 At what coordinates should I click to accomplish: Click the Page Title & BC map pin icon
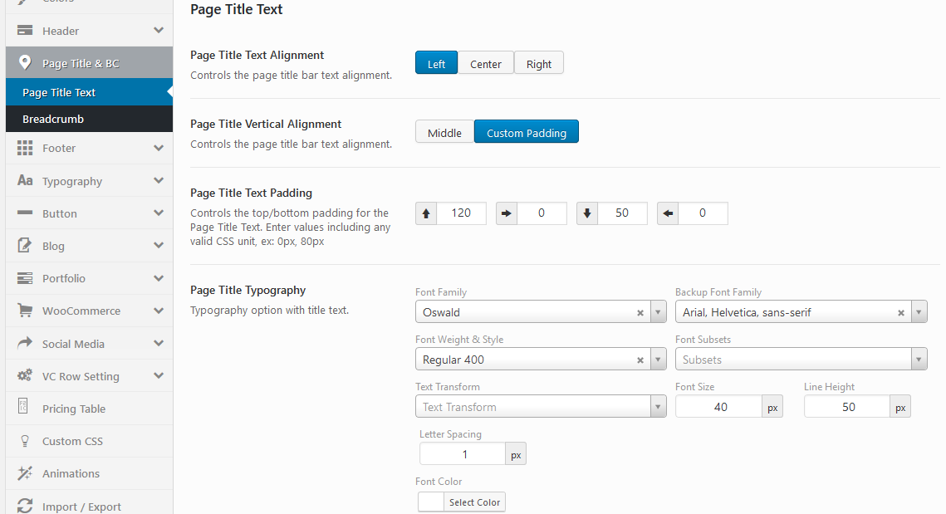(x=25, y=62)
